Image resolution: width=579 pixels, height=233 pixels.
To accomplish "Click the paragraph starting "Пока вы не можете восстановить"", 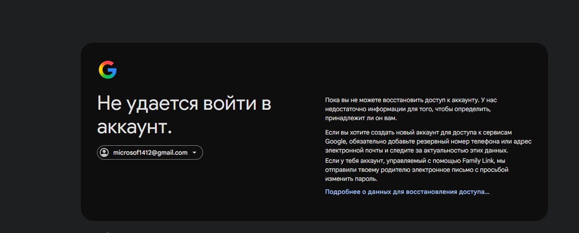I will (411, 109).
